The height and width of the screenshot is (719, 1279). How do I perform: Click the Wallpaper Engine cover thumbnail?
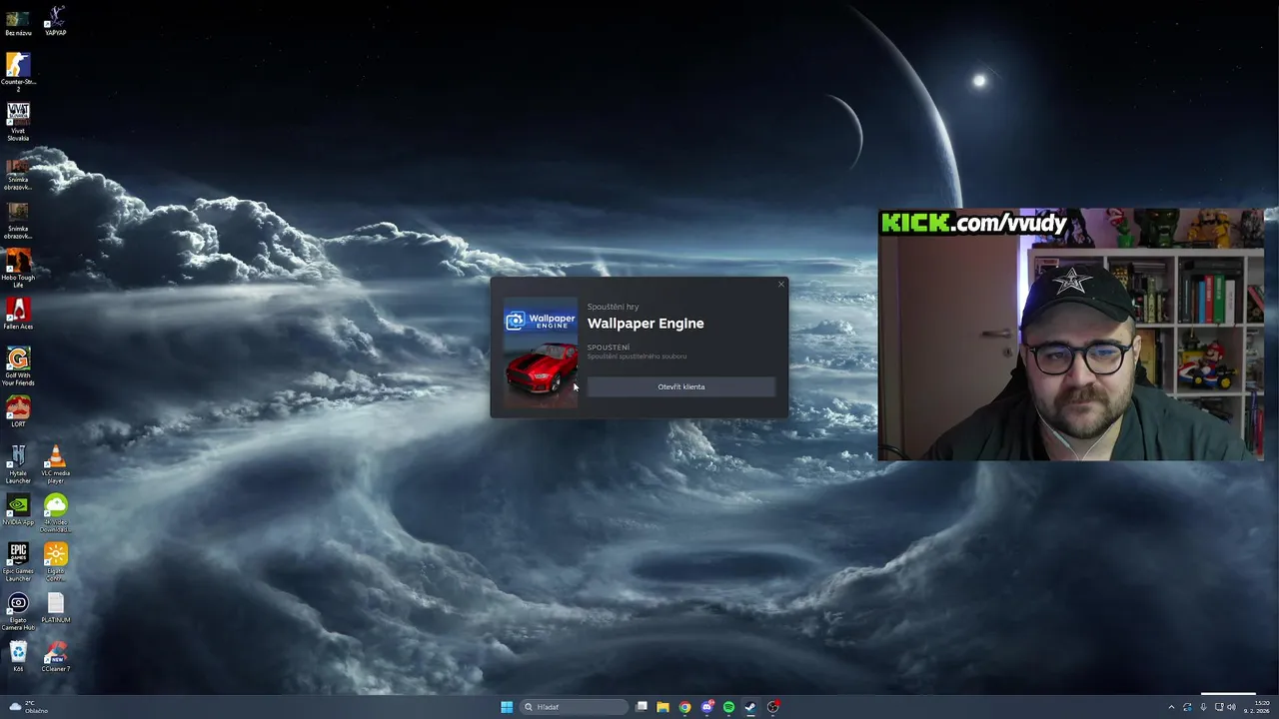pos(541,353)
